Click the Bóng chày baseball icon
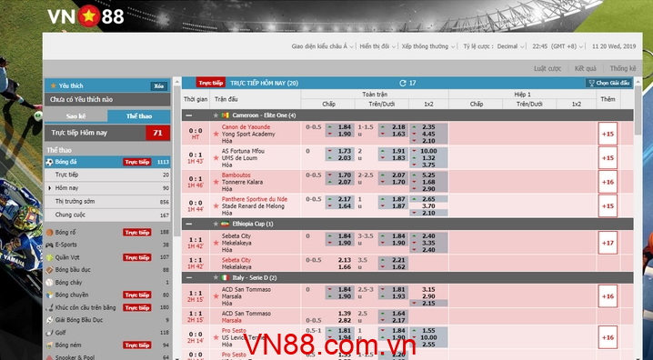The height and width of the screenshot is (360, 653). [x=49, y=283]
